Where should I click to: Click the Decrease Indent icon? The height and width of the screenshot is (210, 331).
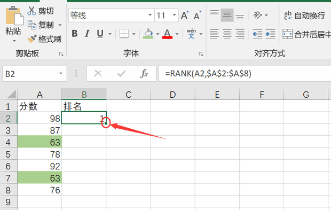coord(257,34)
